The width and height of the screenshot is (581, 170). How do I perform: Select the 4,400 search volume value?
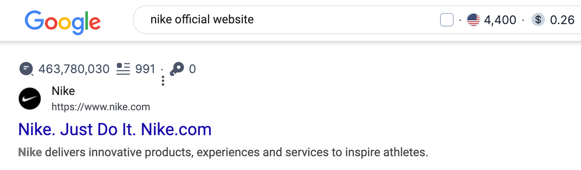500,20
